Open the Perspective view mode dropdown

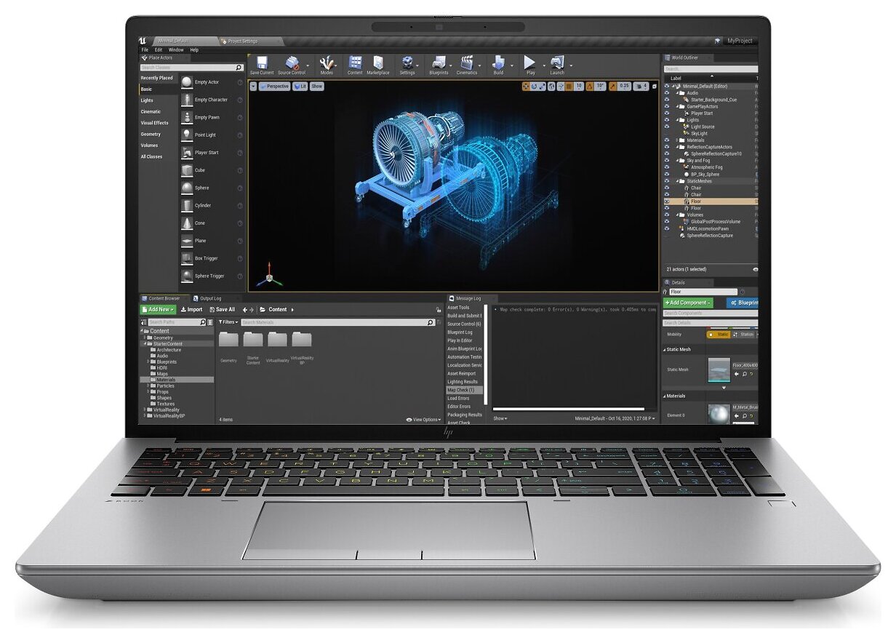tap(274, 86)
